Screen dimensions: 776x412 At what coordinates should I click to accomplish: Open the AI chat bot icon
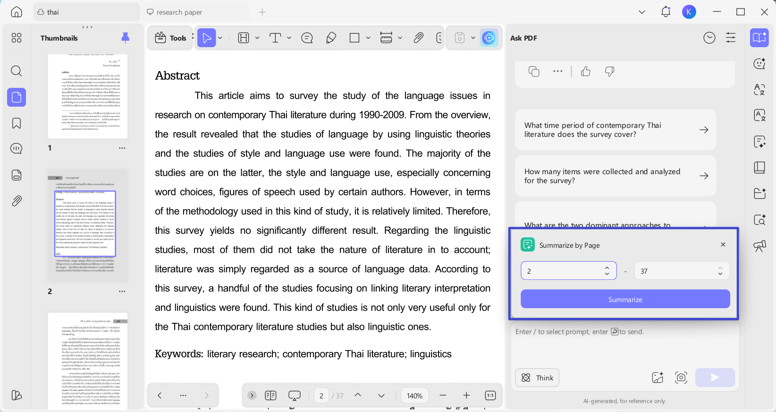(x=759, y=63)
